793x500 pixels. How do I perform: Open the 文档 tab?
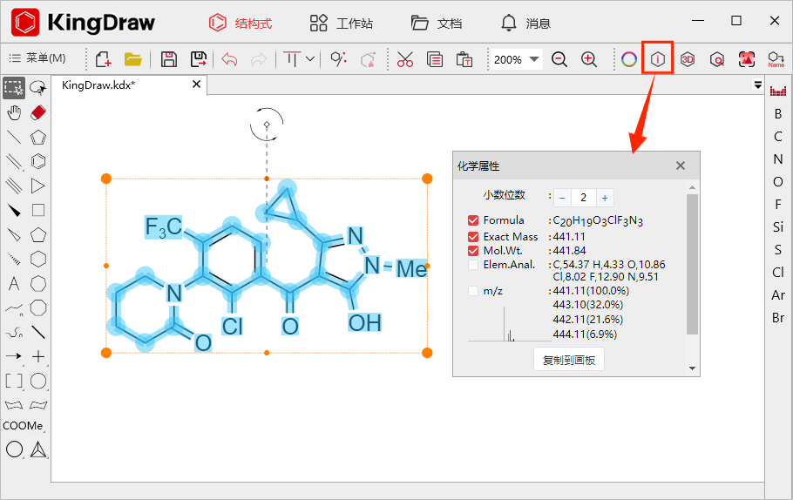437,23
